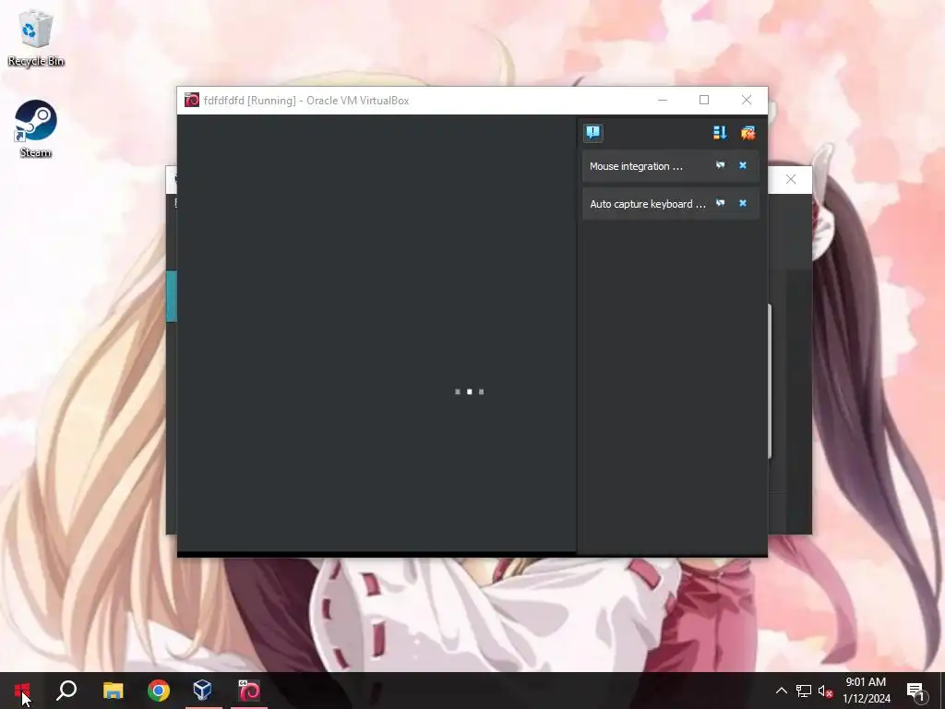Click the notification sort order icon

tap(720, 133)
